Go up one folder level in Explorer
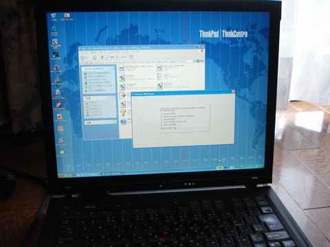 point(101,58)
